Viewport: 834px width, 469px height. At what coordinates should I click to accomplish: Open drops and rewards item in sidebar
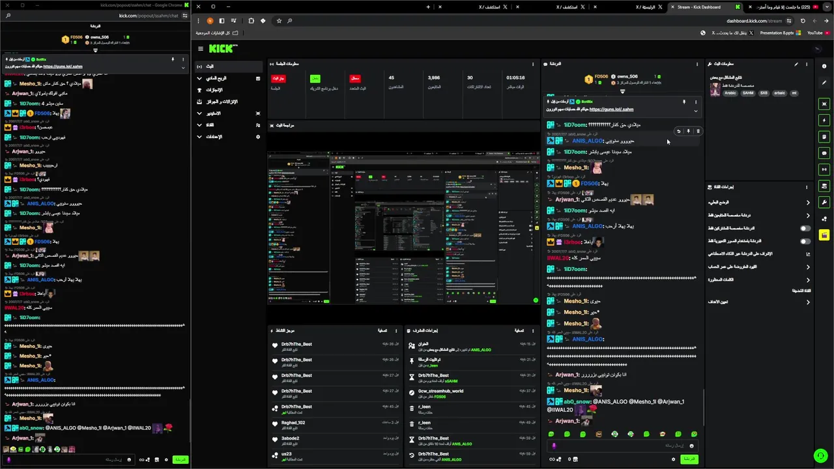pyautogui.click(x=227, y=102)
